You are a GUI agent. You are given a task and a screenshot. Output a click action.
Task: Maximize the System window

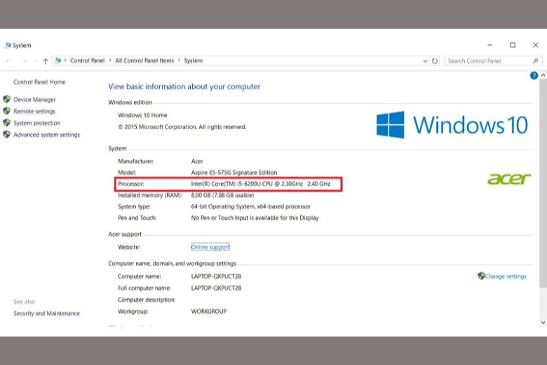(x=513, y=45)
